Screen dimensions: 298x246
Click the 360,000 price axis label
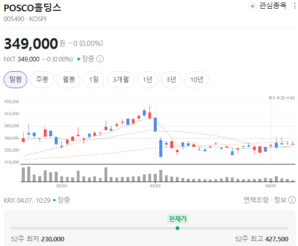click(12, 138)
